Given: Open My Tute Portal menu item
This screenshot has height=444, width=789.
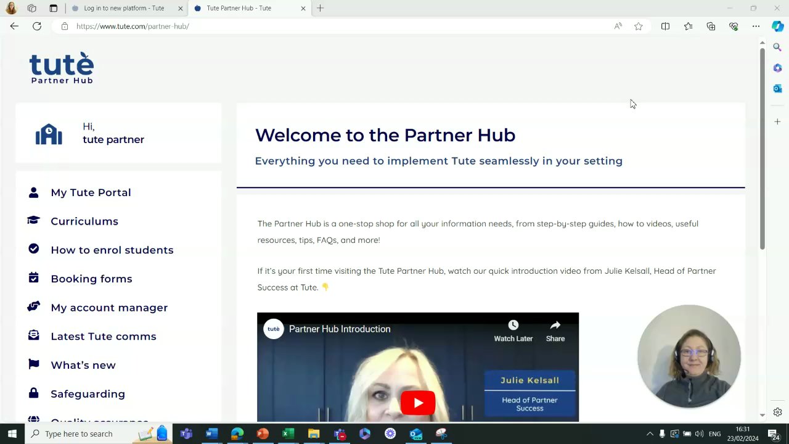Looking at the screenshot, I should 91,192.
